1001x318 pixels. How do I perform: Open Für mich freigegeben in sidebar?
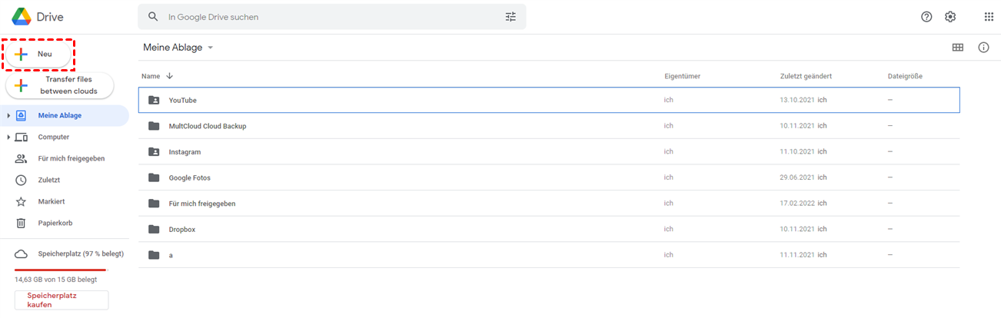71,158
